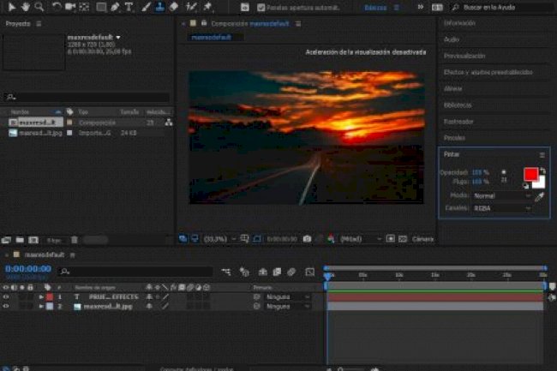Select the Brush tool in toolbar
This screenshot has height=371, width=557.
click(x=146, y=7)
